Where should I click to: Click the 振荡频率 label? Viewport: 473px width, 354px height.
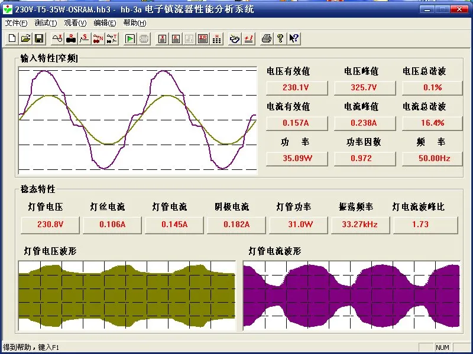pos(356,207)
